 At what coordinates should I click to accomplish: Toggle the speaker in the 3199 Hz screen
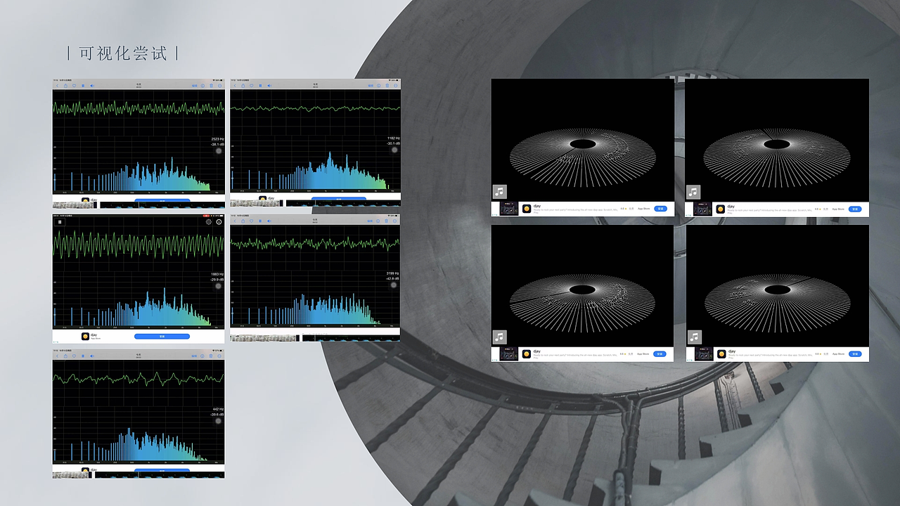click(269, 221)
